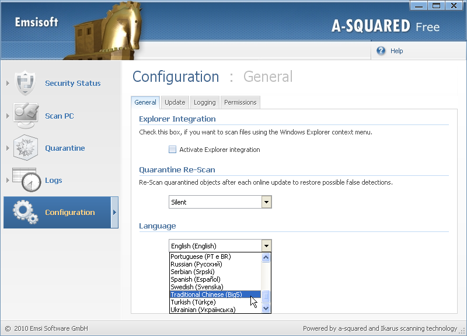The width and height of the screenshot is (467, 336).
Task: Select Swedish (Svenska) language
Action: pyautogui.click(x=215, y=287)
